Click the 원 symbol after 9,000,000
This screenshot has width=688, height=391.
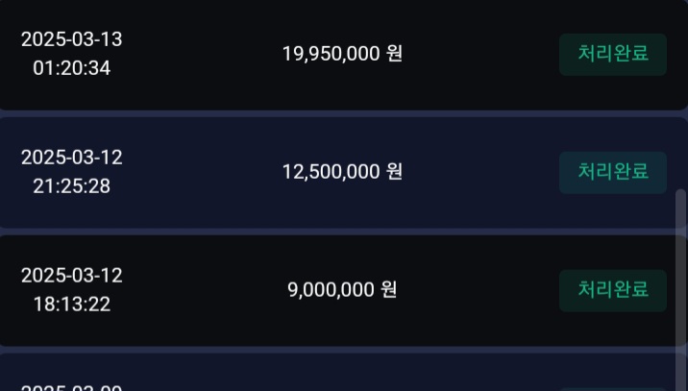pos(388,289)
